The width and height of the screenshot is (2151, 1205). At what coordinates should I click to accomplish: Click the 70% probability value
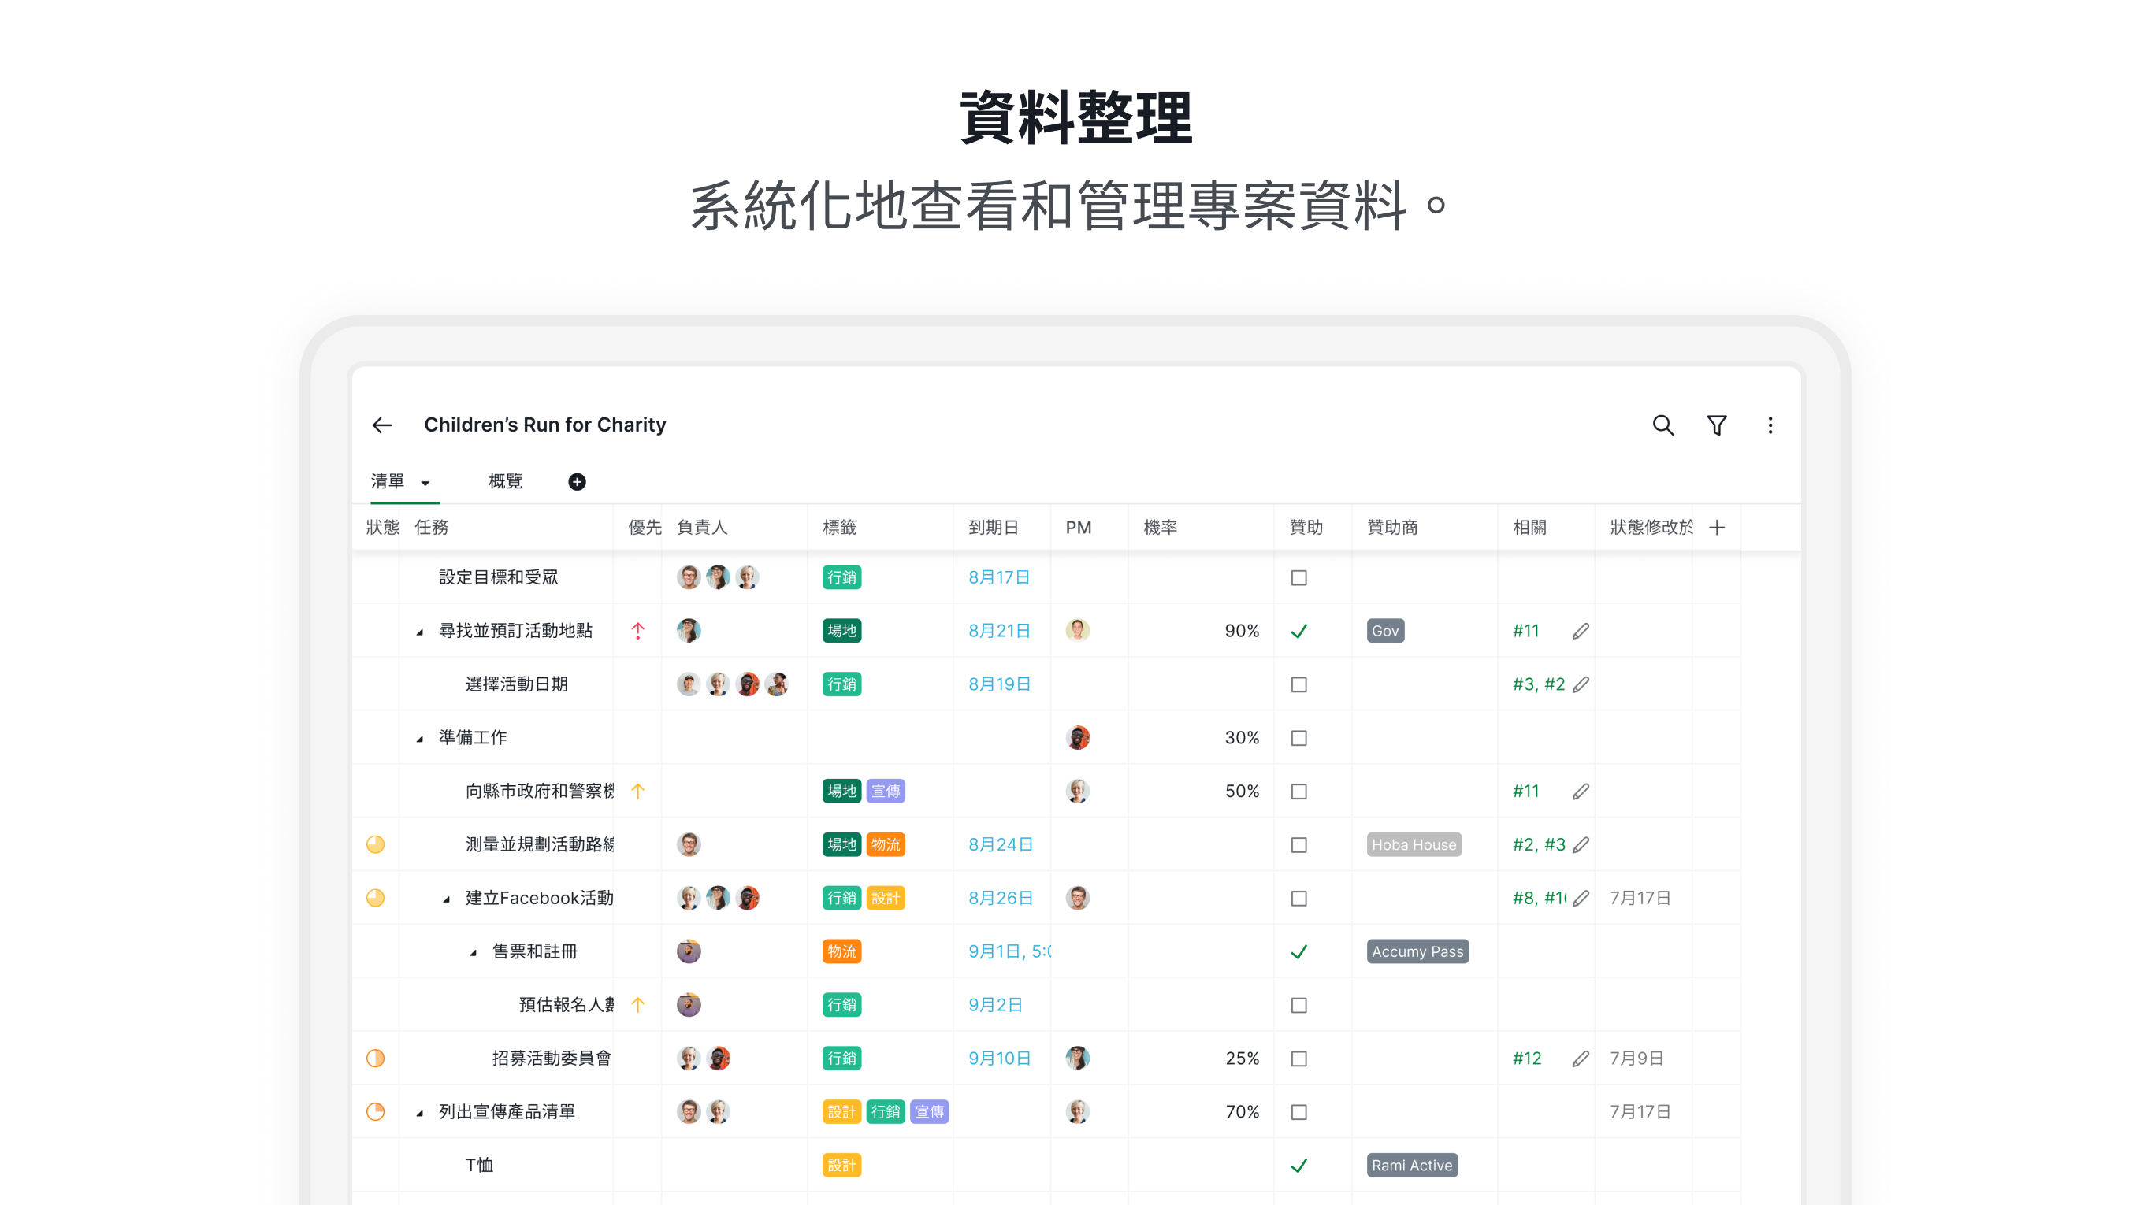click(1242, 1111)
